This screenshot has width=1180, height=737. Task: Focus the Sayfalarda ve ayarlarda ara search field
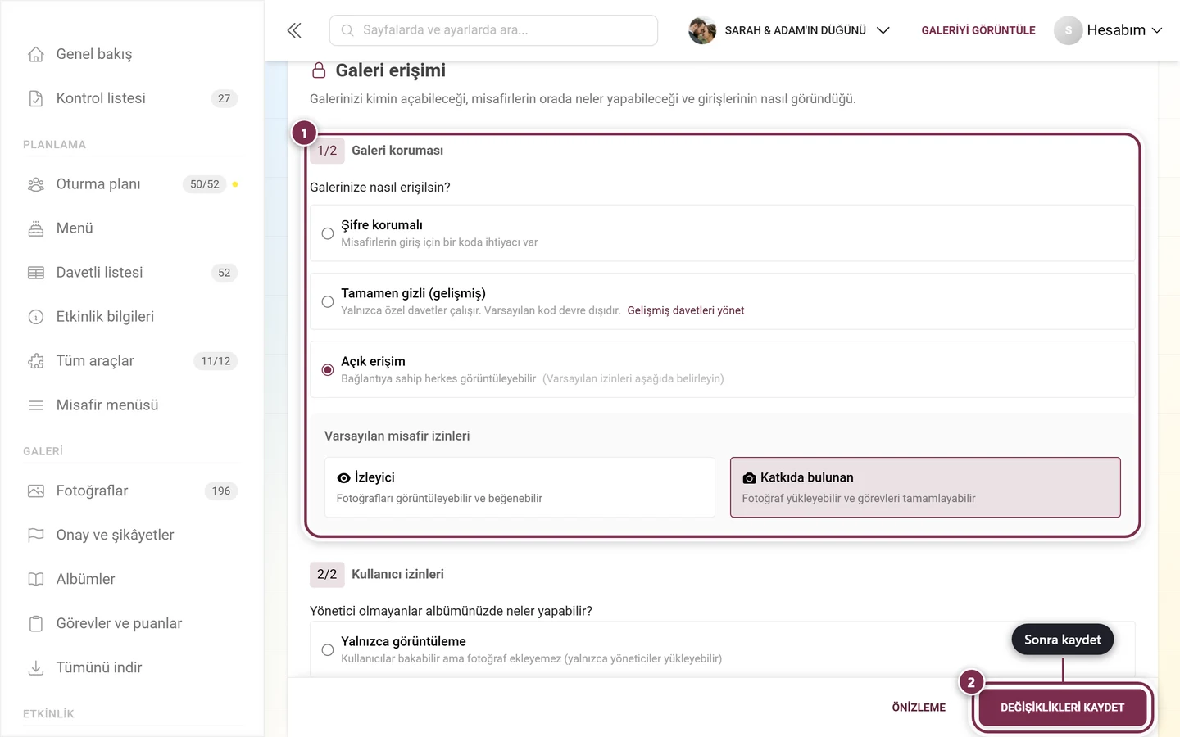tap(493, 30)
